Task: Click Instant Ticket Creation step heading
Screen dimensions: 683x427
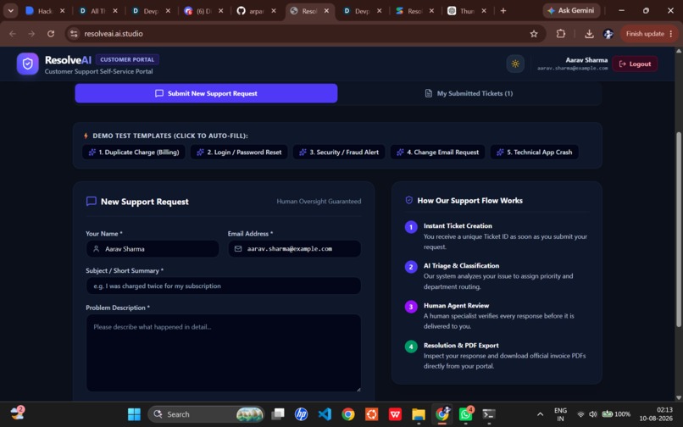Action: [458, 225]
